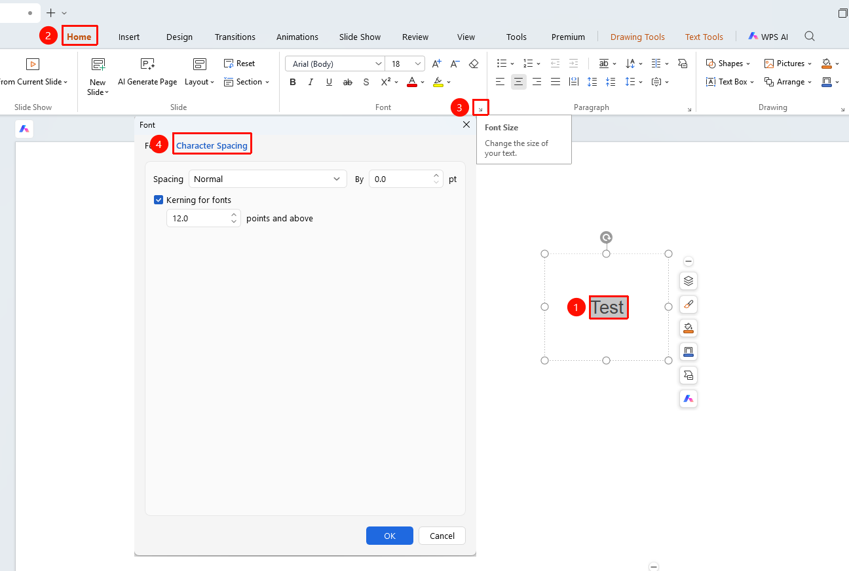The height and width of the screenshot is (571, 849).
Task: Open search magnifier in ribbon tabs
Action: pos(810,37)
